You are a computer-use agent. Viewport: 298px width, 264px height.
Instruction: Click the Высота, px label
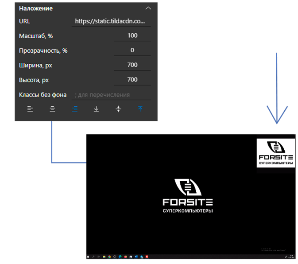(34, 80)
